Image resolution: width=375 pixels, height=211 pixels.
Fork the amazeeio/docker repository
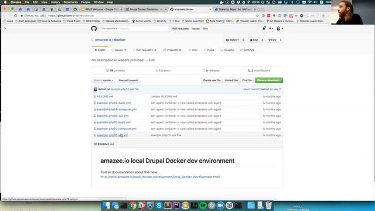coord(272,40)
